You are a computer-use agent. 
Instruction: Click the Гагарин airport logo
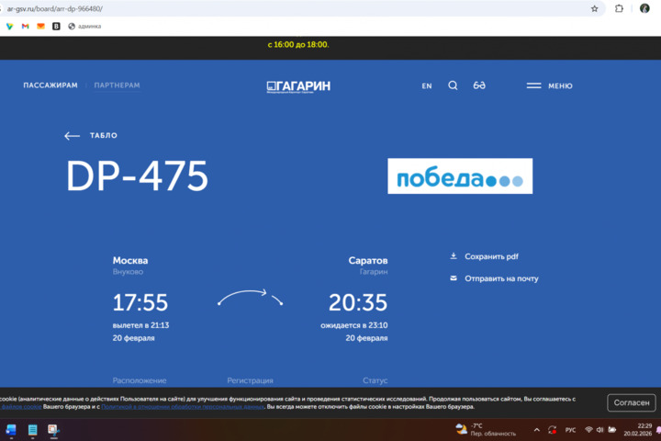(298, 86)
